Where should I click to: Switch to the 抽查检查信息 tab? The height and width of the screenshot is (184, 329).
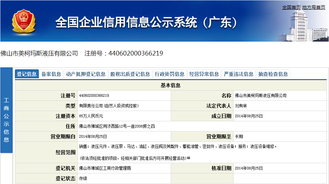[x=273, y=74]
